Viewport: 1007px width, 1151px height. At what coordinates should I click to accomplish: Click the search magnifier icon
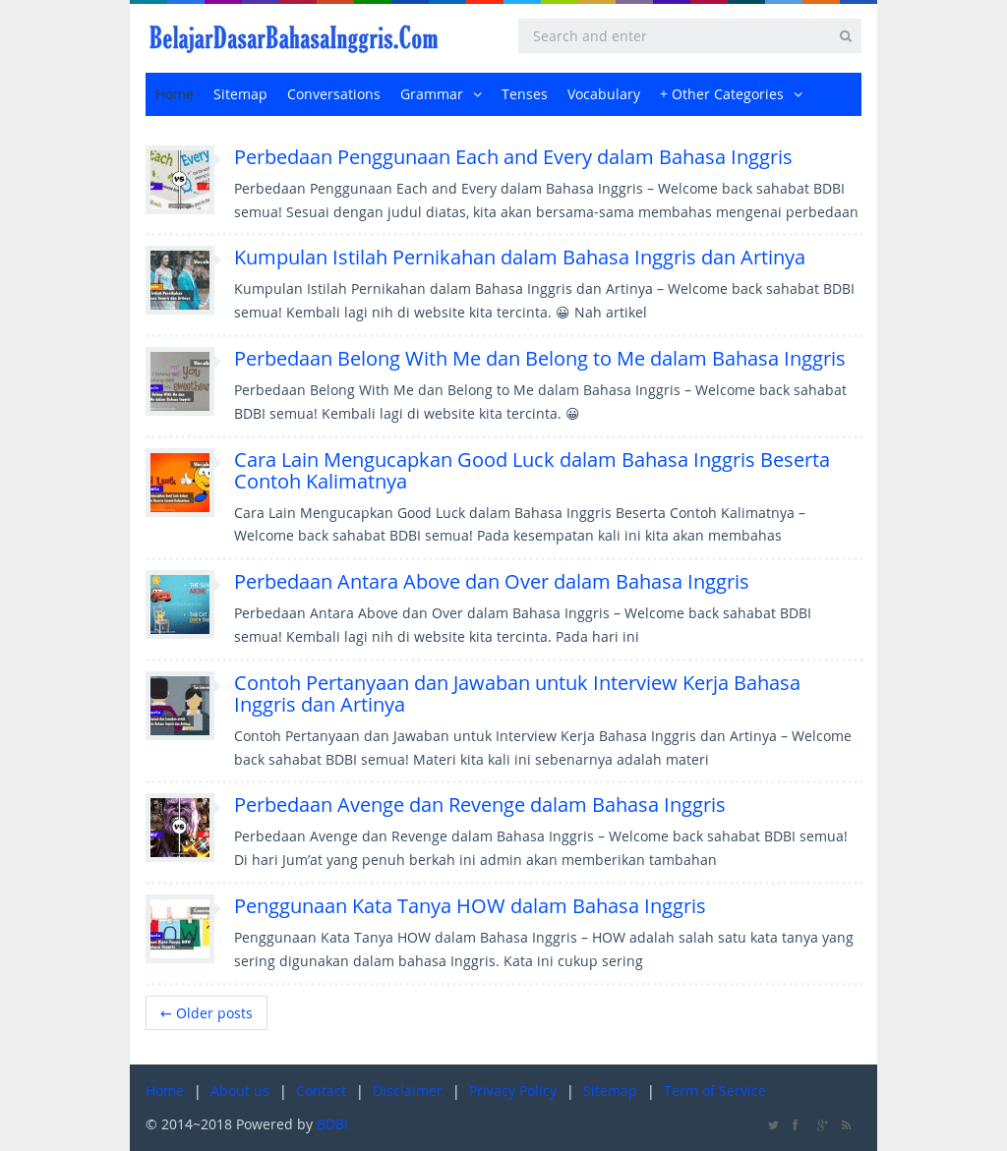(844, 35)
